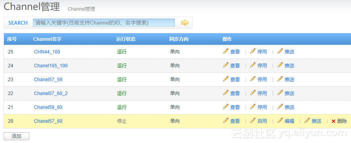Image resolution: width=351 pixels, height=143 pixels.
Task: Click the yellow search arrow icon
Action: point(185,23)
